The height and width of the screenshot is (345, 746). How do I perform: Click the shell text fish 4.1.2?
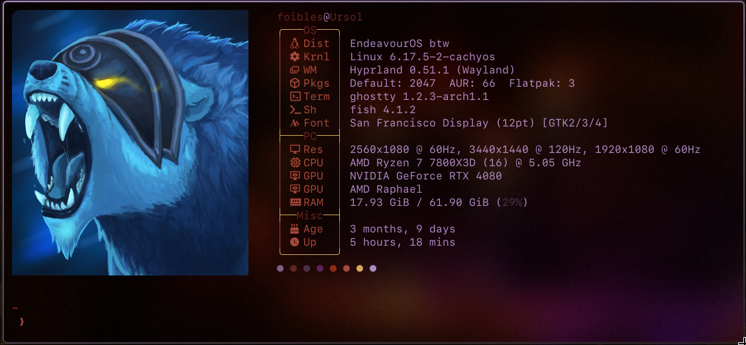[383, 110]
